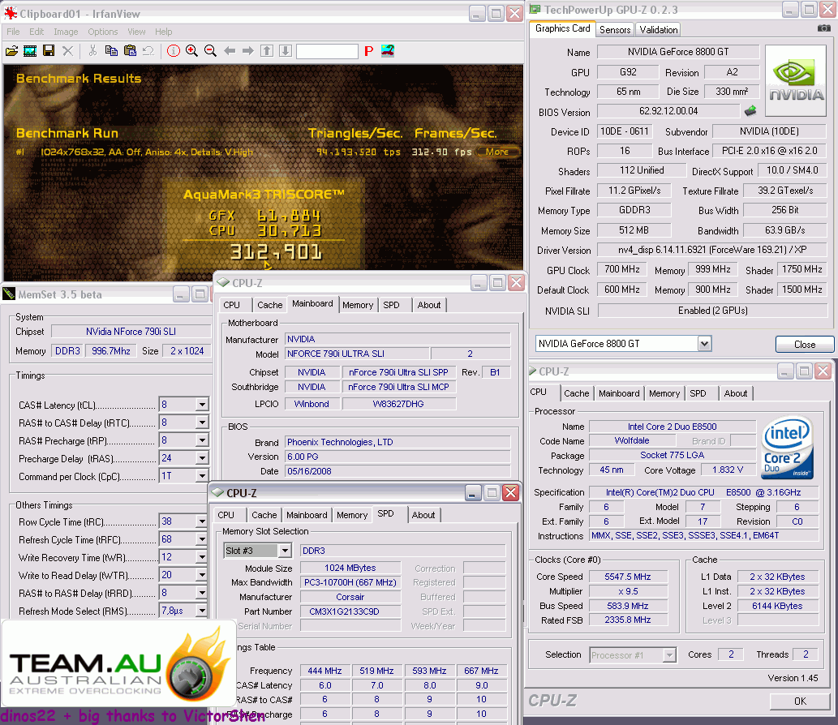Open the Slot #3 memory slot dropdown
This screenshot has height=725, width=838.
[x=285, y=551]
